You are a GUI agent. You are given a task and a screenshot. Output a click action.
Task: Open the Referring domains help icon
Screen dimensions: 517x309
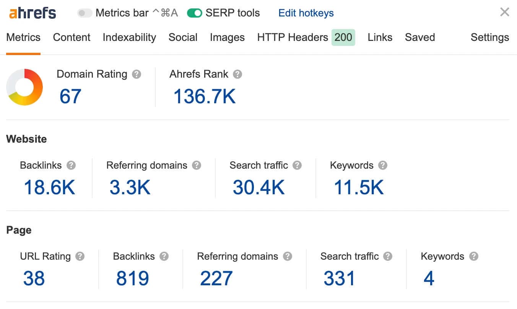tap(197, 166)
